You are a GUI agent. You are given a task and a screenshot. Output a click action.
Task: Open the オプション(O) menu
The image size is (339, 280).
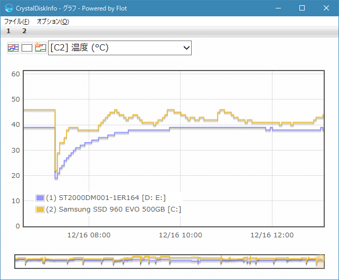[x=53, y=22]
